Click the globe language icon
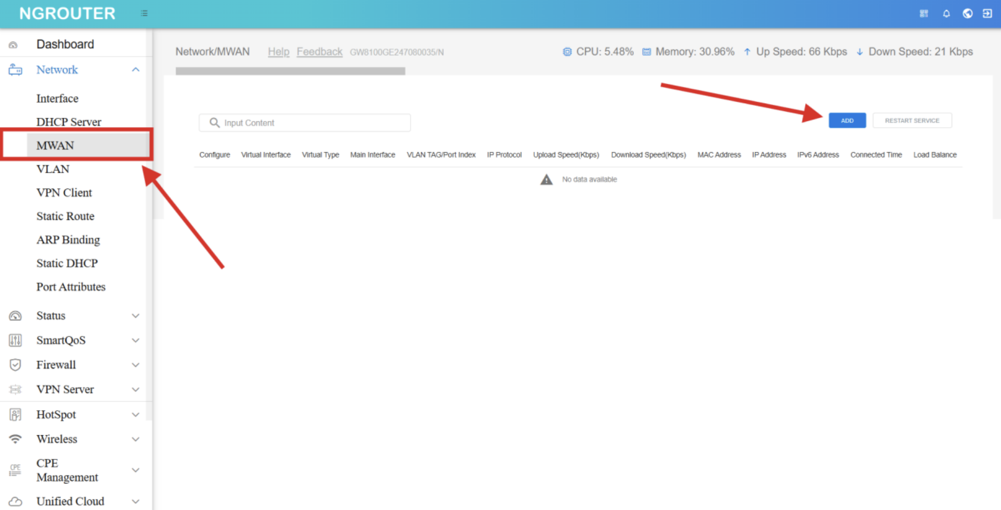 click(968, 13)
